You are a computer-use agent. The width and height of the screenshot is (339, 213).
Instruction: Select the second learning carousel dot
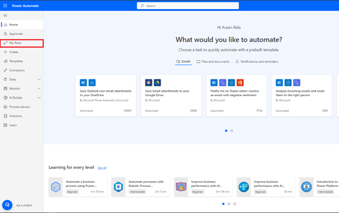point(229,204)
